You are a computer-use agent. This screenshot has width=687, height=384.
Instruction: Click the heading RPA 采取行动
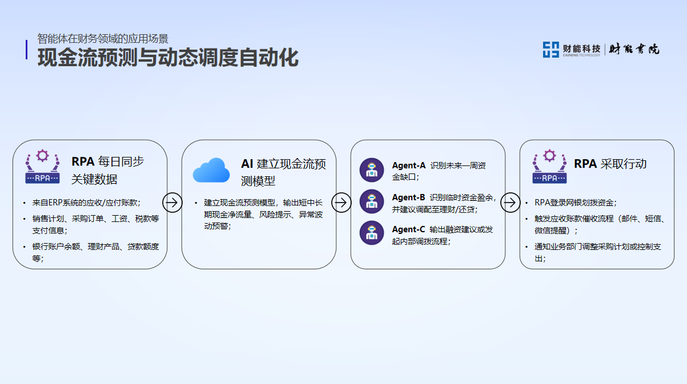point(610,164)
